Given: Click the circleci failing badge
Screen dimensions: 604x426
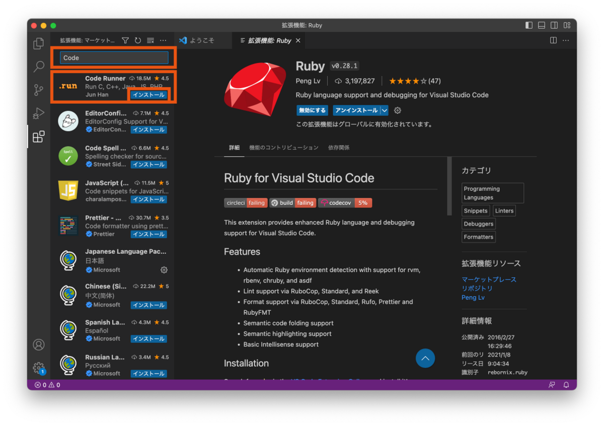Looking at the screenshot, I should pos(246,202).
